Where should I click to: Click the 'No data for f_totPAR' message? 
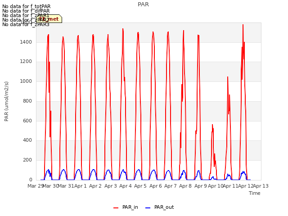tap(27, 6)
